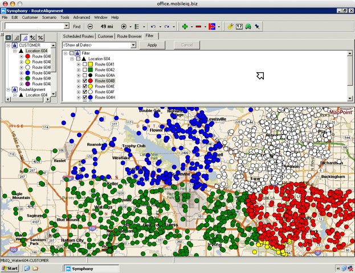
Task: Switch to the Route Browser tab
Action: 130,36
